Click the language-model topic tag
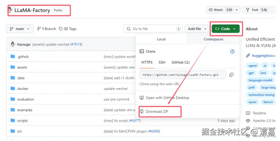This screenshot has width=280, height=141. pyautogui.click(x=260, y=80)
